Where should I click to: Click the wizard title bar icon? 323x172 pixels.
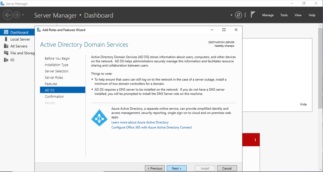click(x=39, y=30)
